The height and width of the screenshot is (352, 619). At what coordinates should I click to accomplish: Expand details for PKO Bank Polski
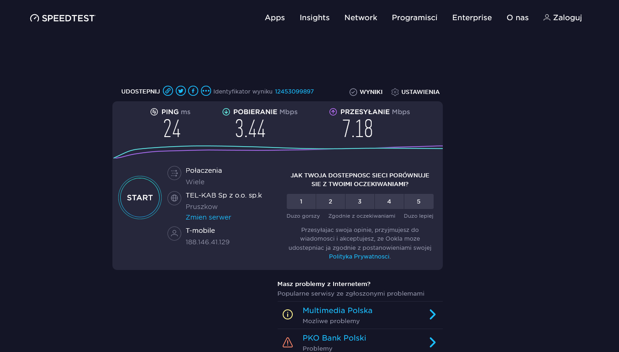[x=432, y=342]
